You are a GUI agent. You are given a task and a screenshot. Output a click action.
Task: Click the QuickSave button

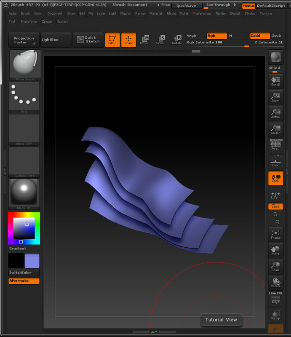187,5
